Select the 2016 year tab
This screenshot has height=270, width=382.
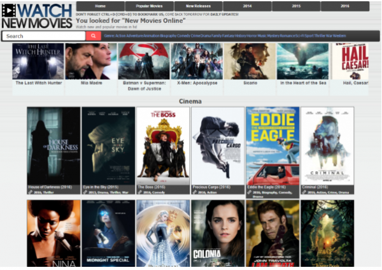tap(344, 6)
